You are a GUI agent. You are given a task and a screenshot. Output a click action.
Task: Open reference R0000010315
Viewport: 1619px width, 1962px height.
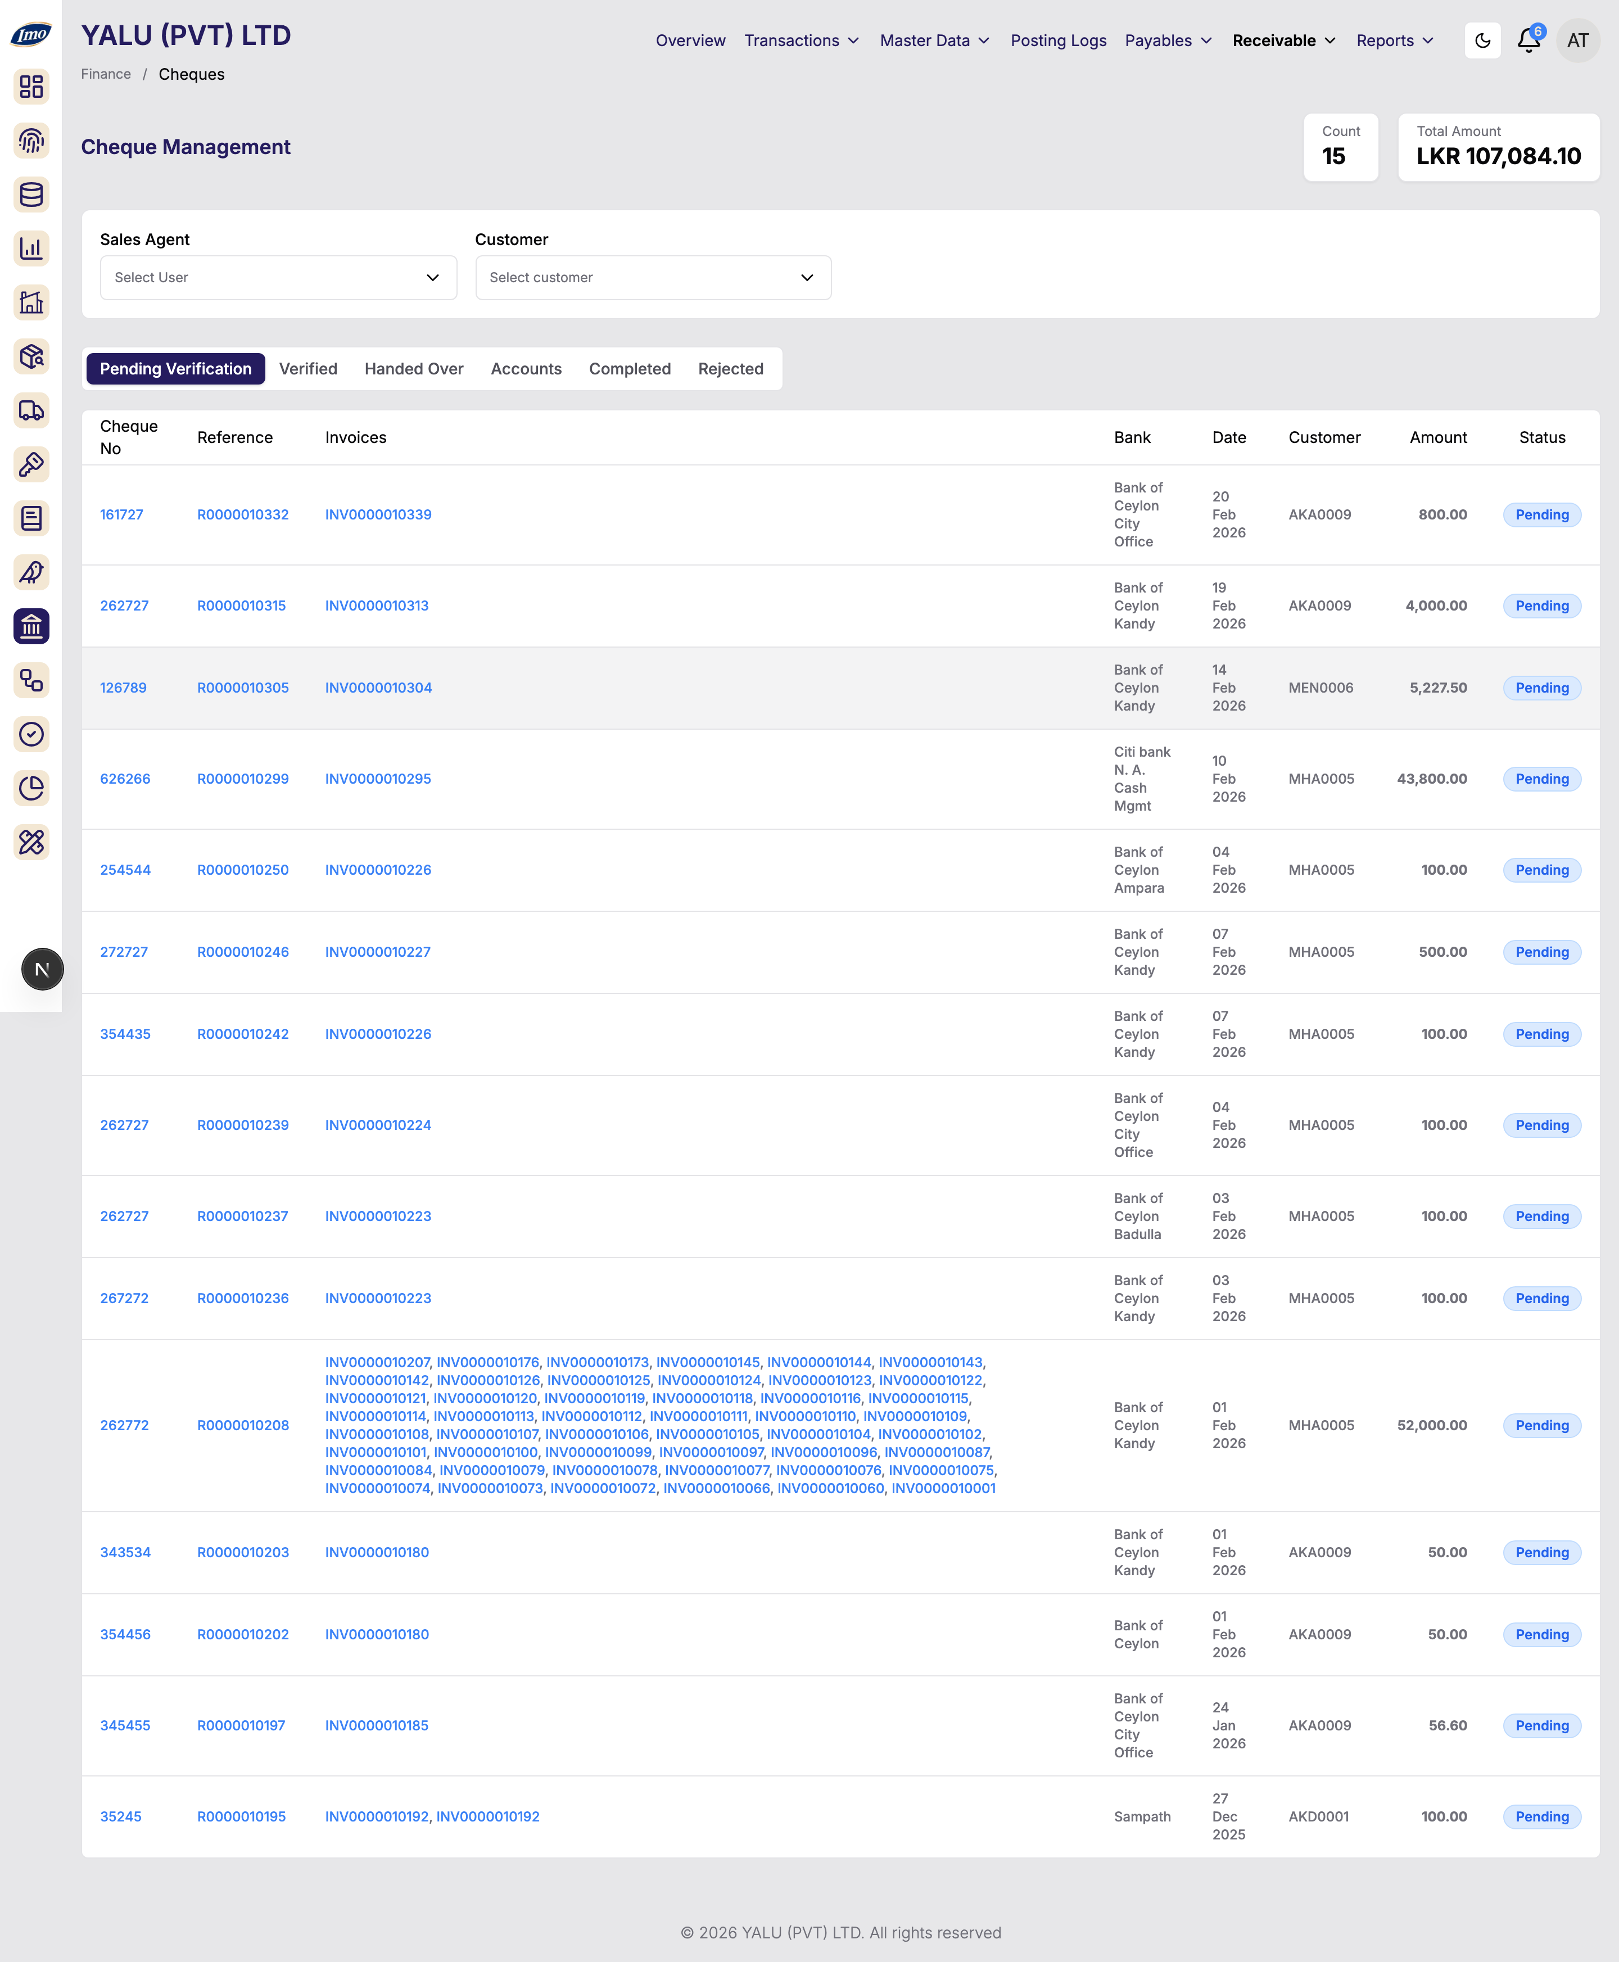242,606
